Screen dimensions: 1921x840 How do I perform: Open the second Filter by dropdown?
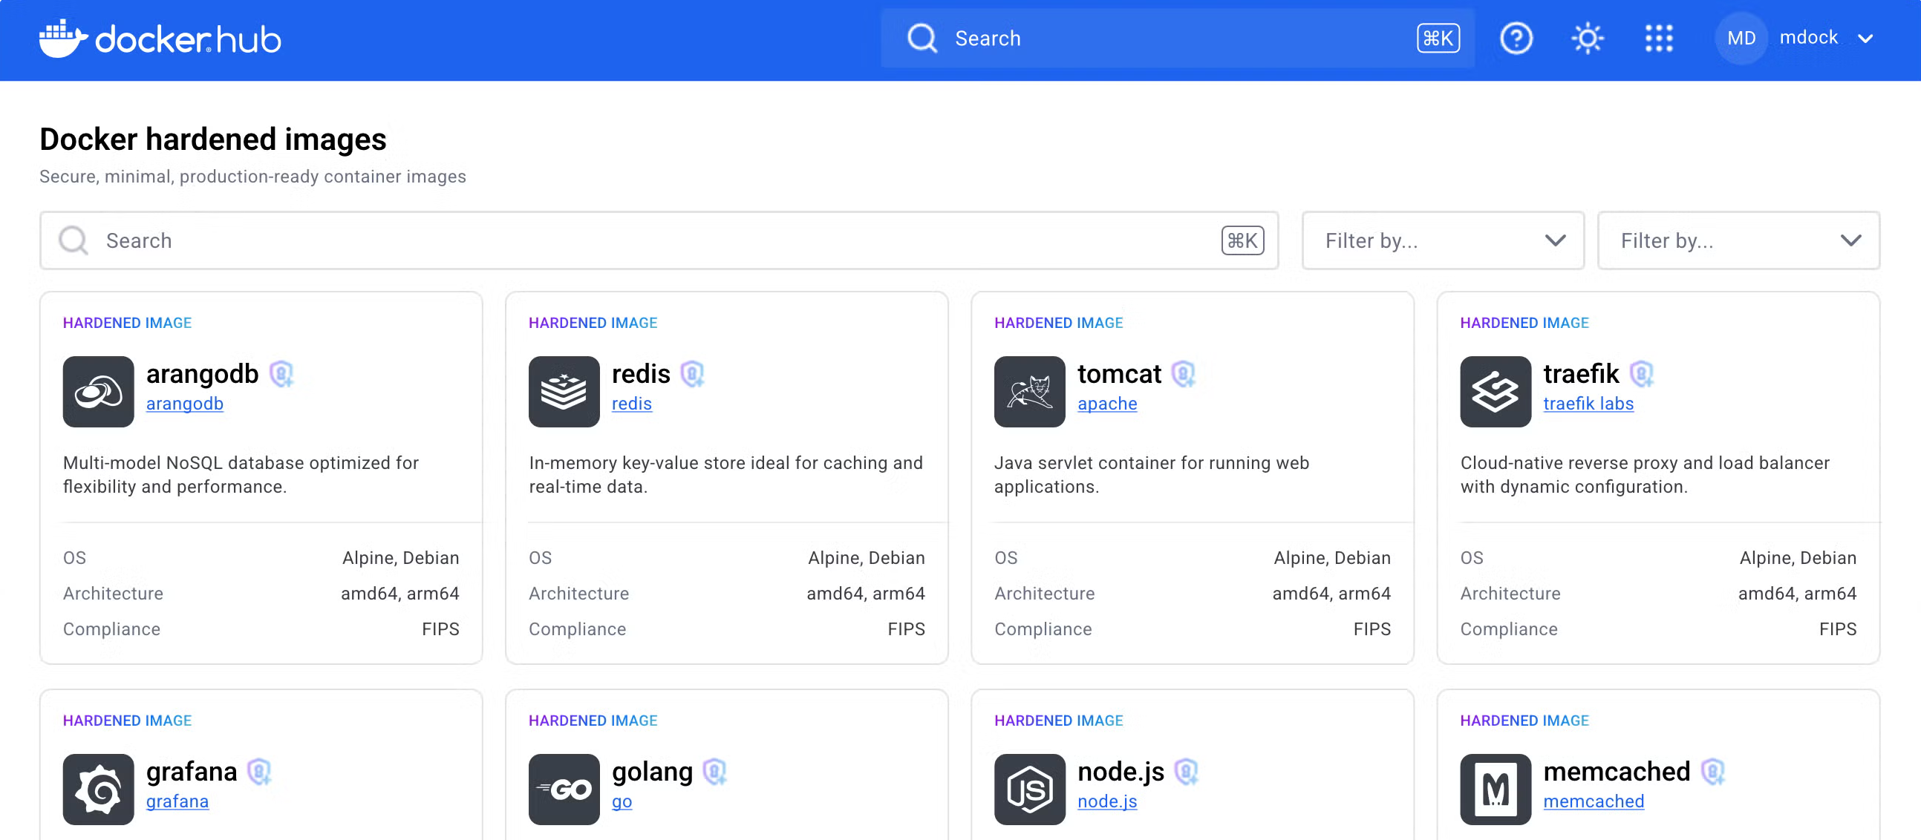1738,240
